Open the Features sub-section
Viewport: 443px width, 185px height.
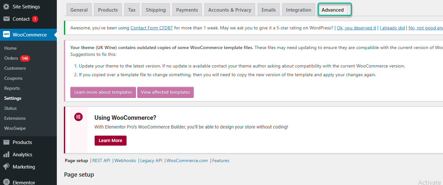point(221,160)
